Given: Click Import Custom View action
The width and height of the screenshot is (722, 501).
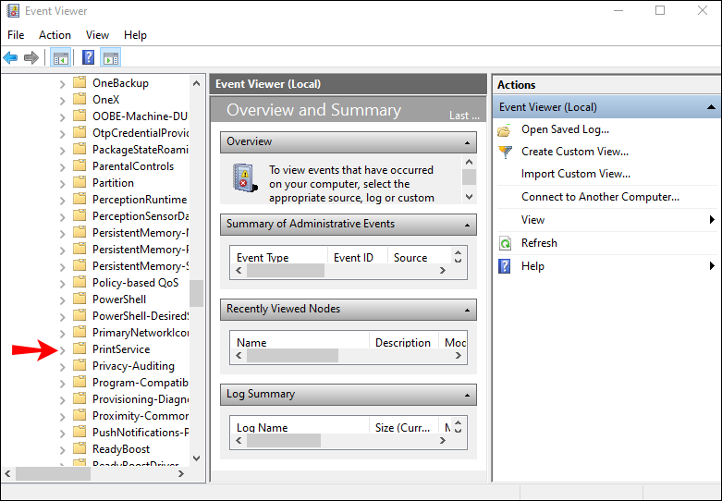Looking at the screenshot, I should 575,174.
